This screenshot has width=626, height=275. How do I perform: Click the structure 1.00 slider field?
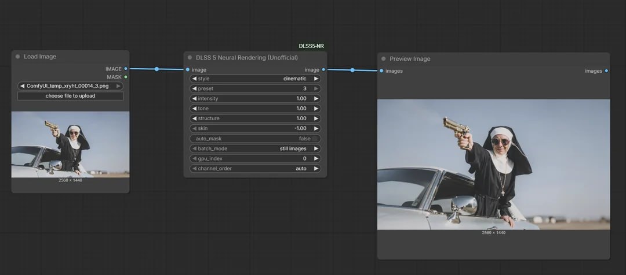tap(255, 118)
